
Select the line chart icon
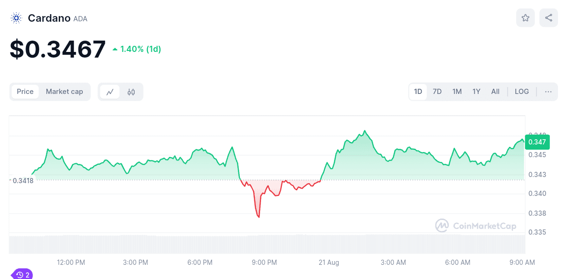(x=110, y=92)
